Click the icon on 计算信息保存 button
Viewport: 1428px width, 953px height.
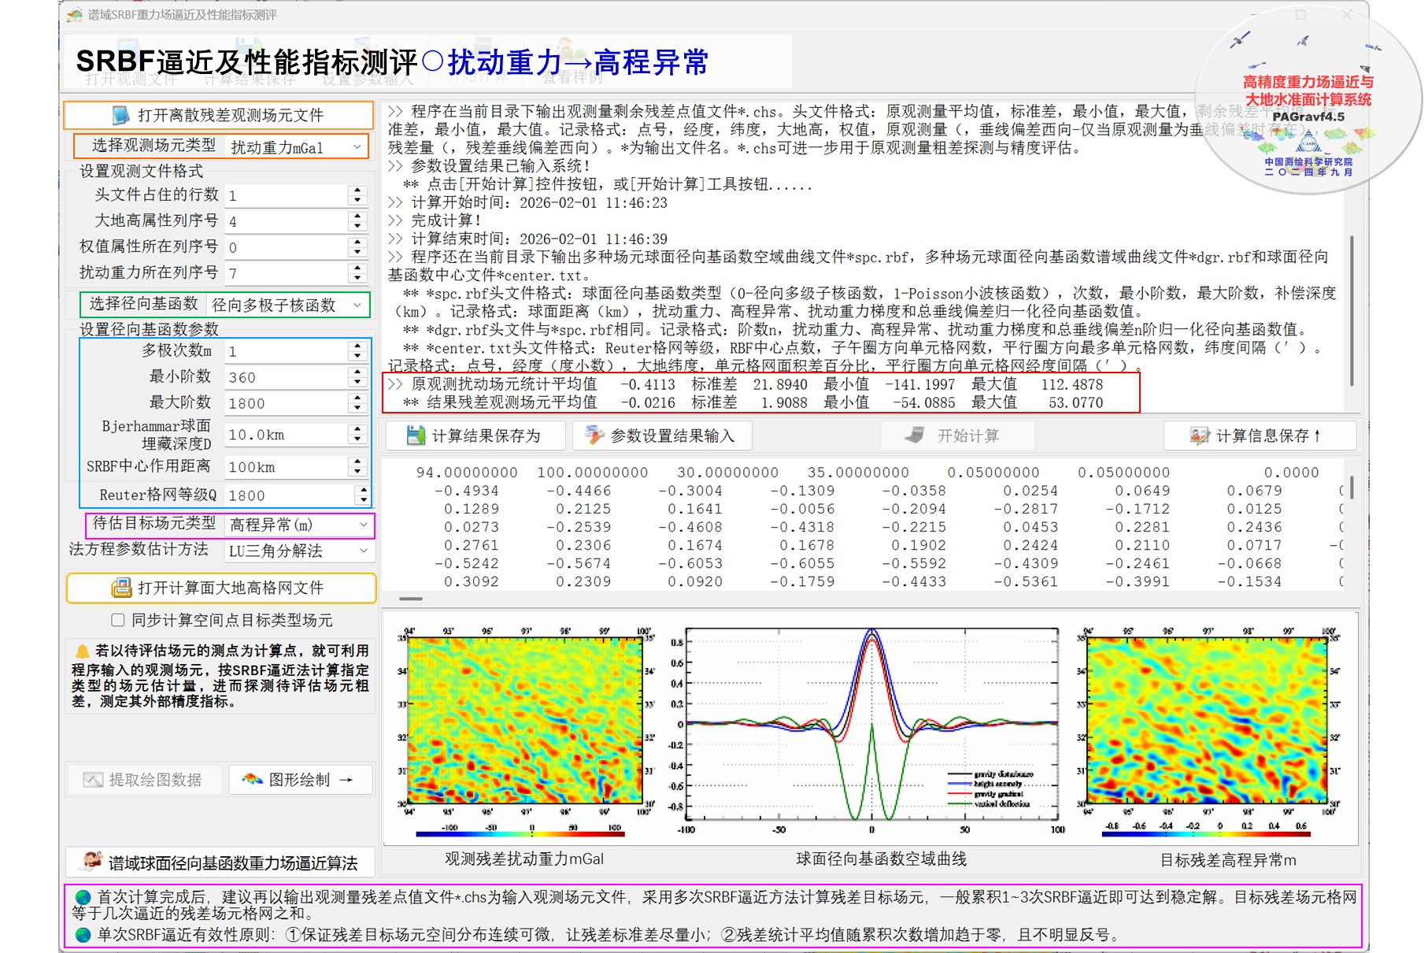click(1200, 436)
